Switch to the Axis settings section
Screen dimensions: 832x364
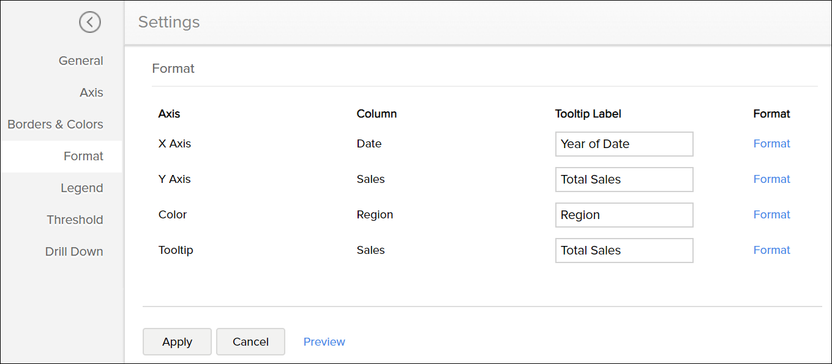tap(91, 92)
